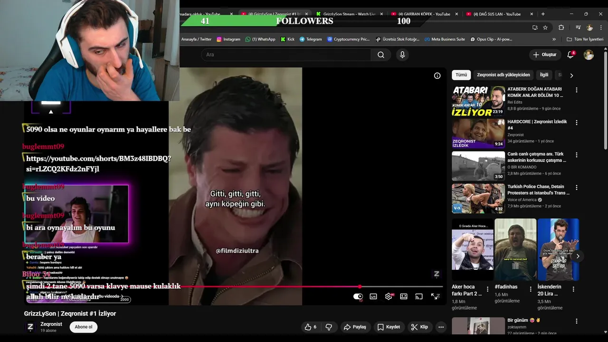Open options for Bir günüm video
Screen dimensions: 608x342
click(x=577, y=321)
